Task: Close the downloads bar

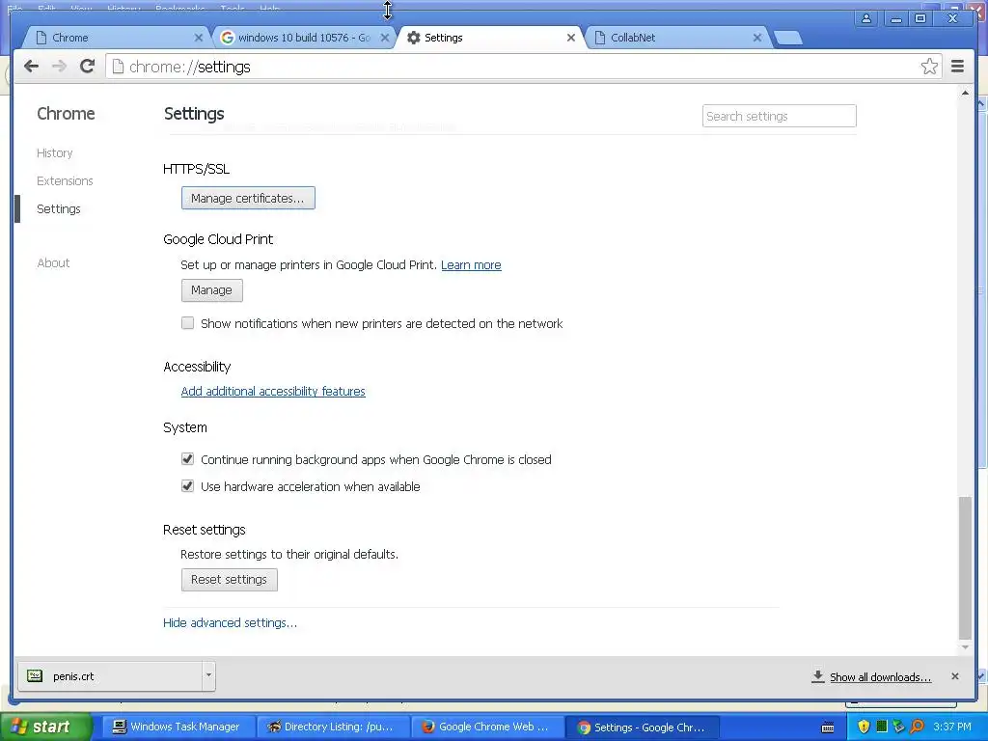Action: [954, 676]
